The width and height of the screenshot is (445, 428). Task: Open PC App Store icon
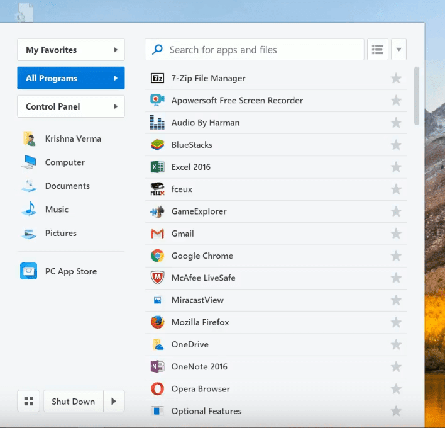[x=28, y=271]
